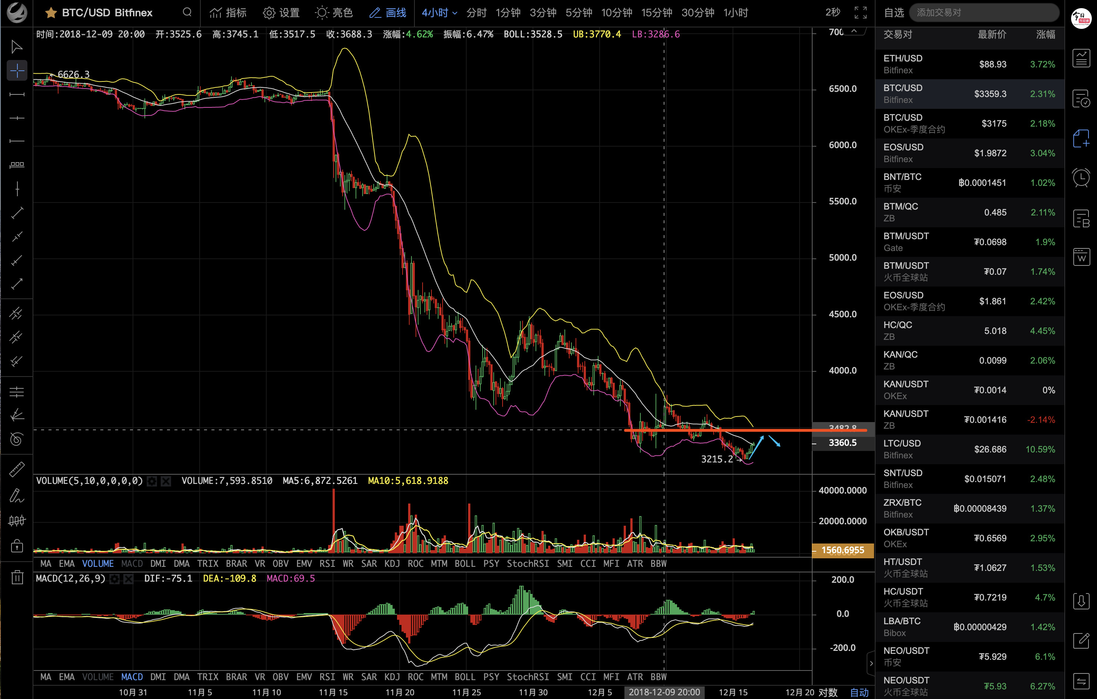Screen dimensions: 1097x699
Task: Expand watchlist panel edge arrow
Action: tap(871, 663)
